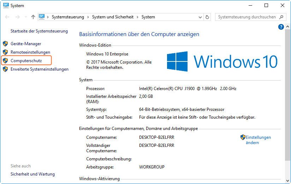This screenshot has height=184, width=291.
Task: Open Sicherheit und Wartung link
Action: (x=32, y=174)
